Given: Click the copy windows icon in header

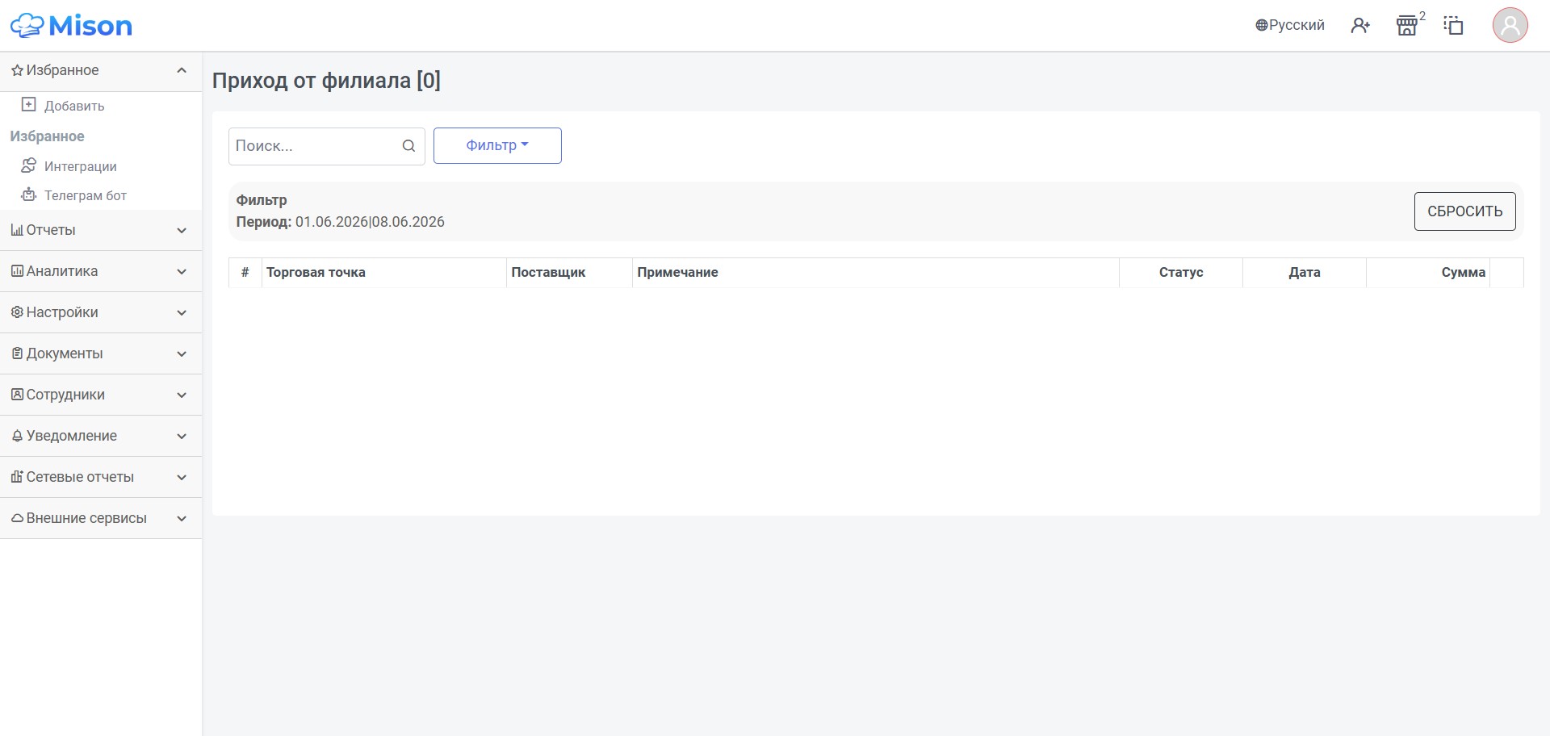Looking at the screenshot, I should click(x=1453, y=26).
